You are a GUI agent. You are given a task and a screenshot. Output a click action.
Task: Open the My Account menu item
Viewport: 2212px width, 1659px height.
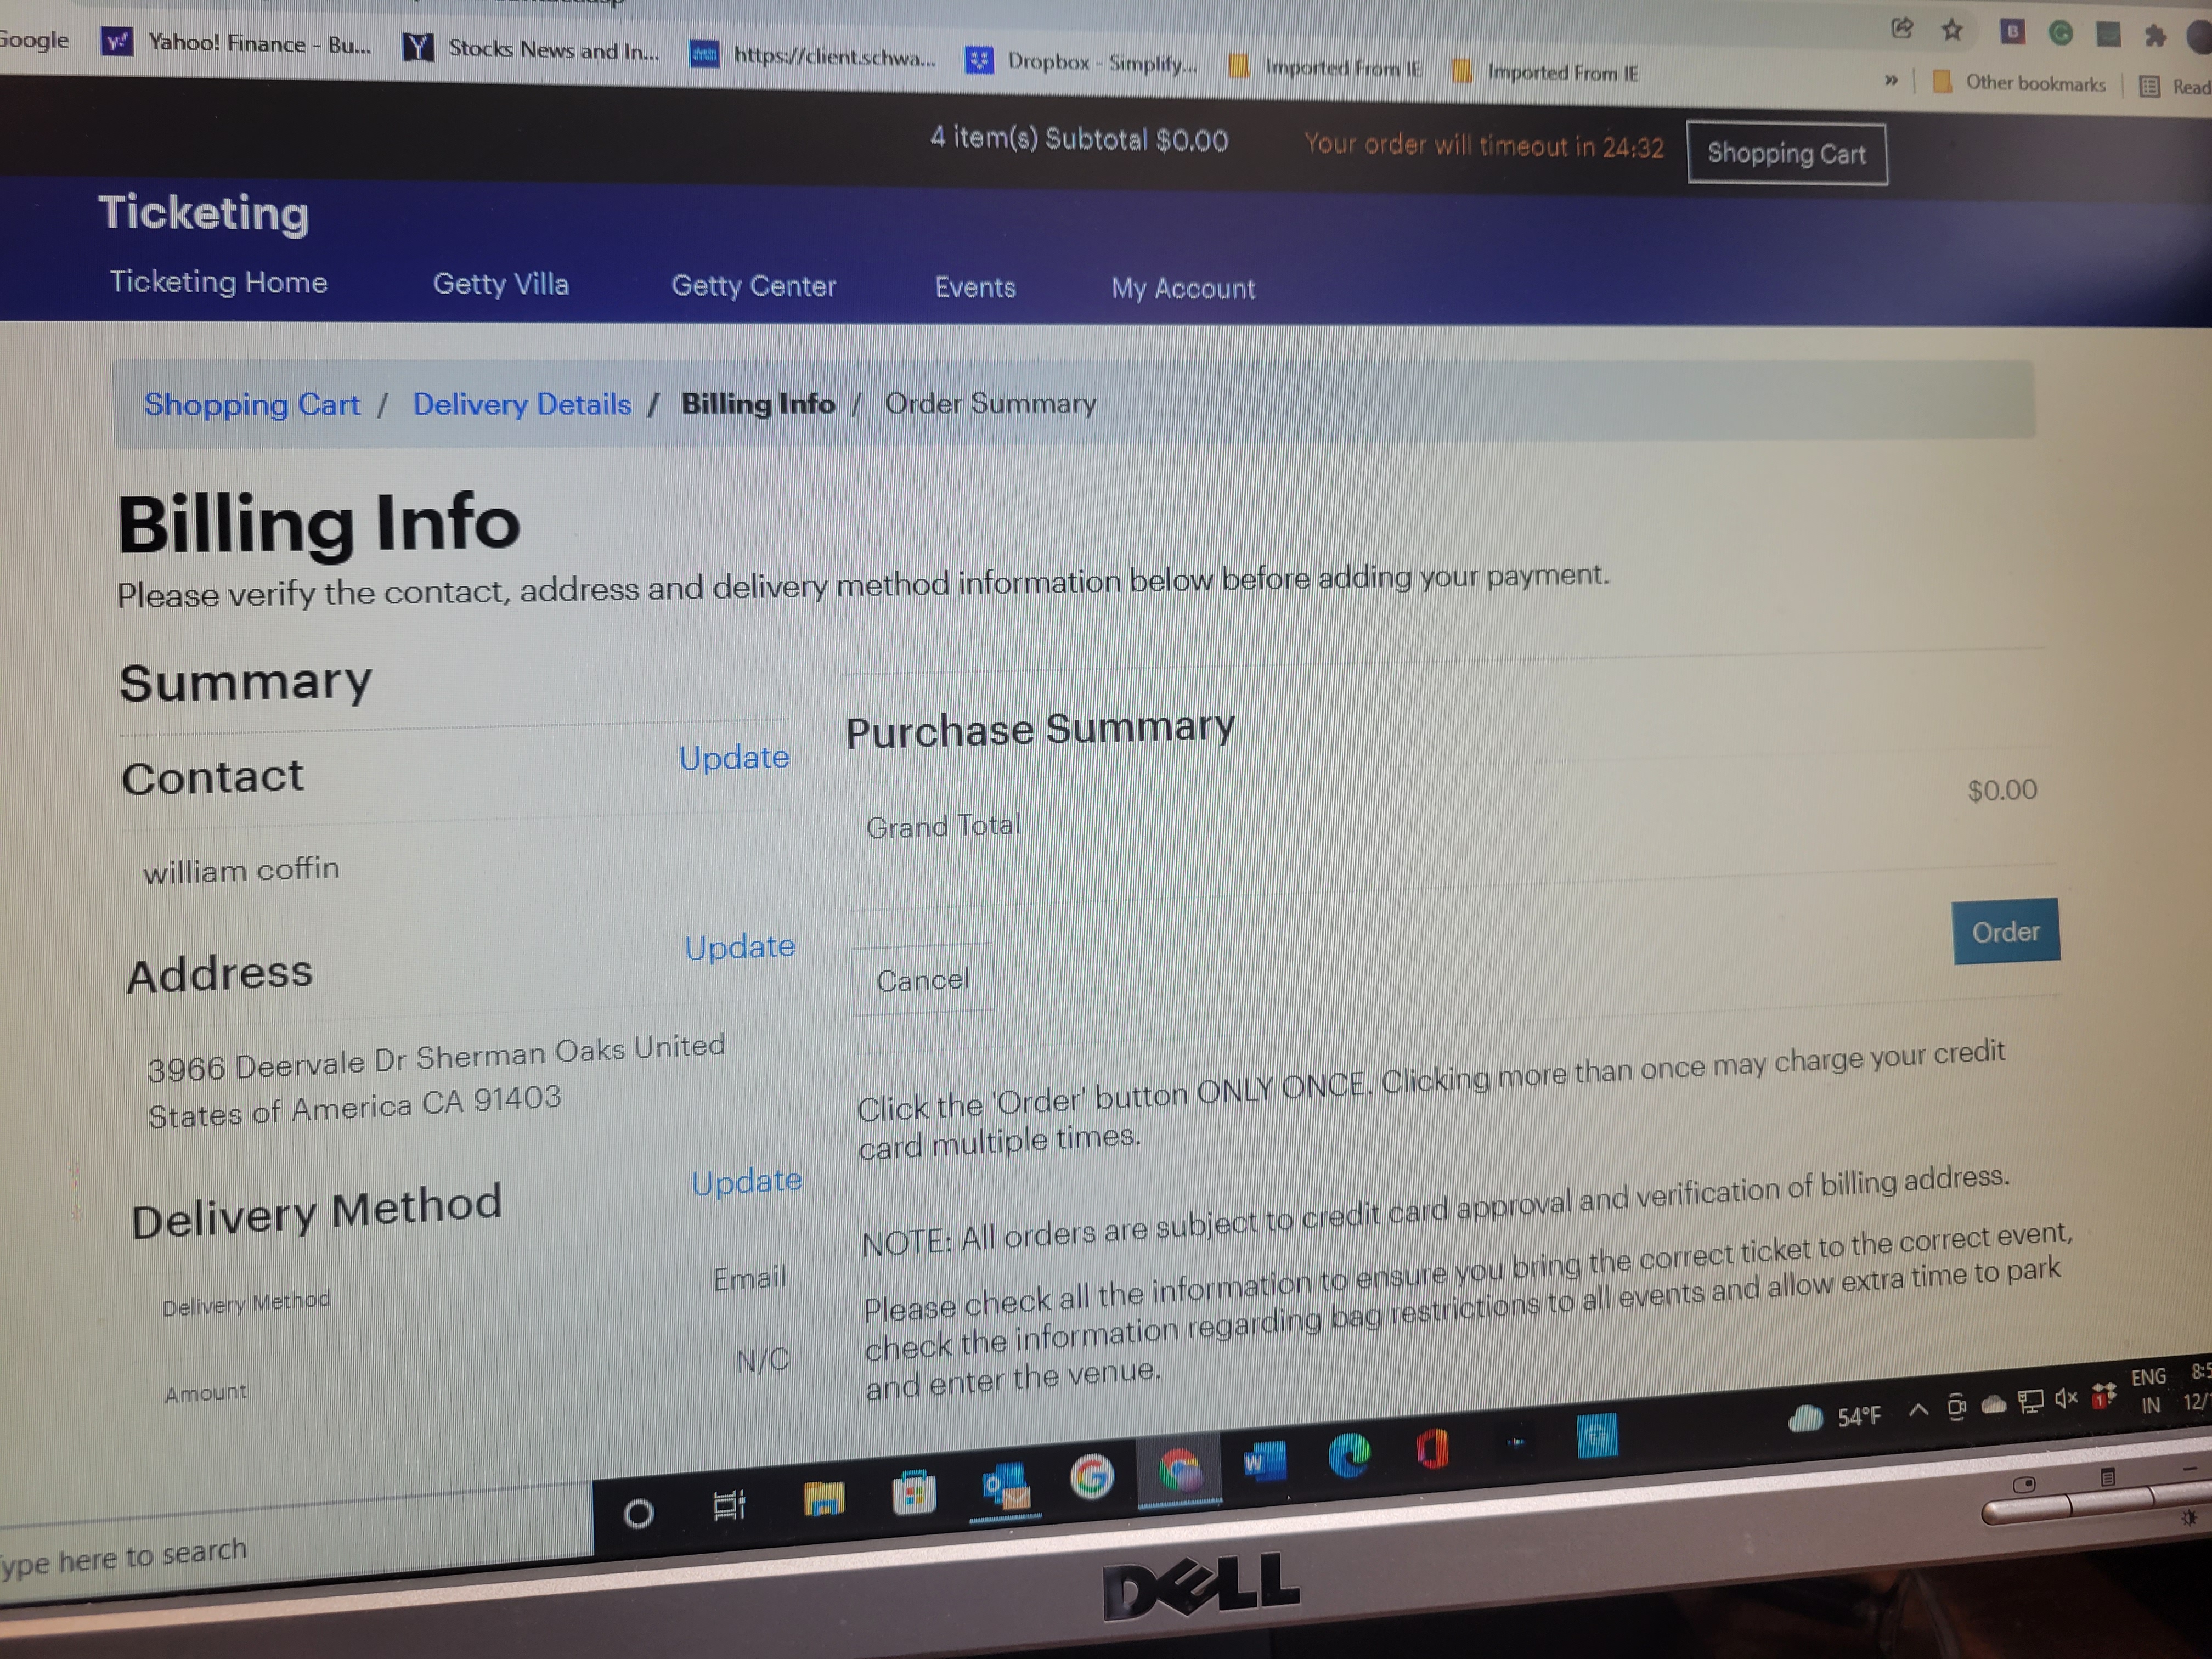pyautogui.click(x=1183, y=289)
